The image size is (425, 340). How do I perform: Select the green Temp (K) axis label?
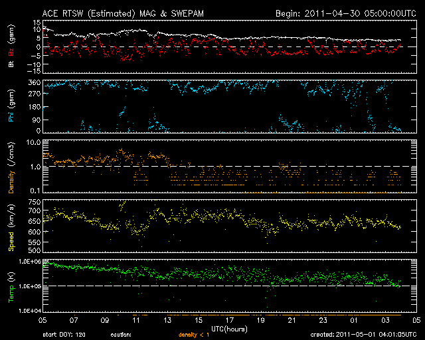coord(11,288)
